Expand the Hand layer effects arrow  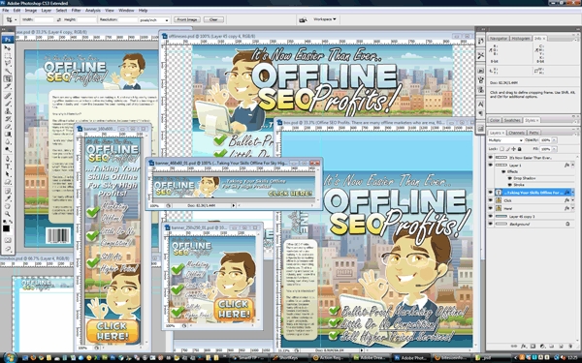[x=572, y=208]
